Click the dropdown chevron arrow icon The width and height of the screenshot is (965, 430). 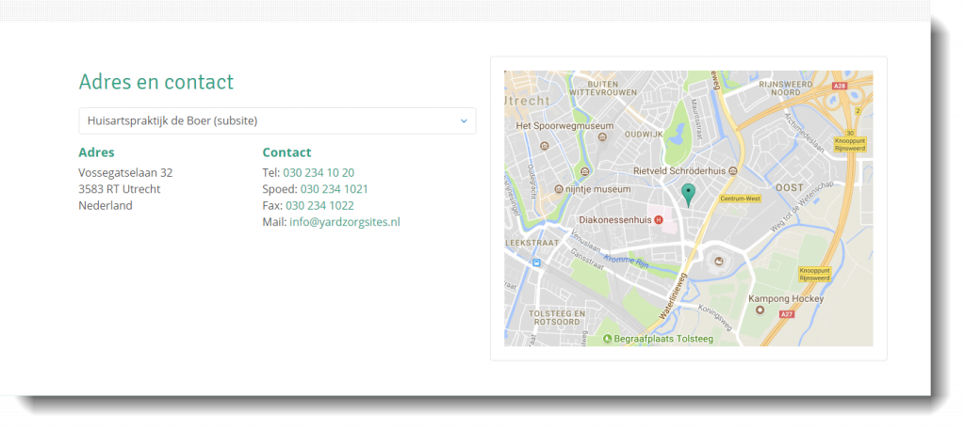(464, 121)
